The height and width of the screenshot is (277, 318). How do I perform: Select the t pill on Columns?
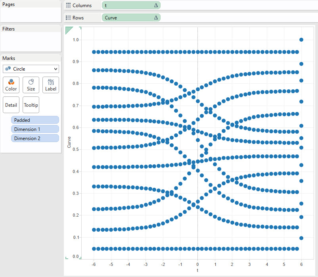tap(131, 5)
